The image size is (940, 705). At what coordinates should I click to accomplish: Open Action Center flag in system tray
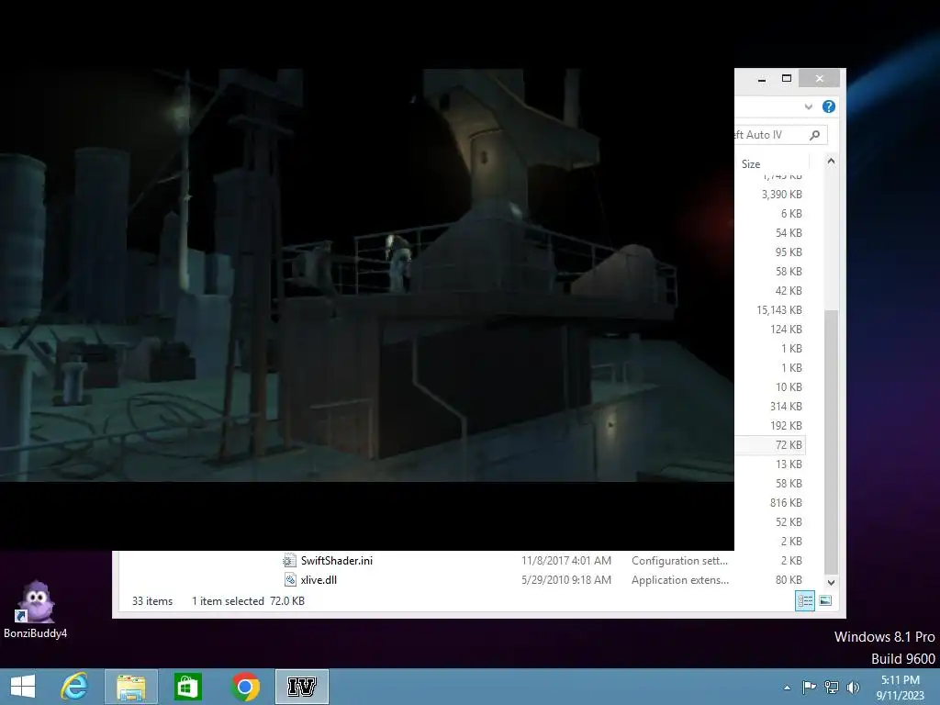809,687
